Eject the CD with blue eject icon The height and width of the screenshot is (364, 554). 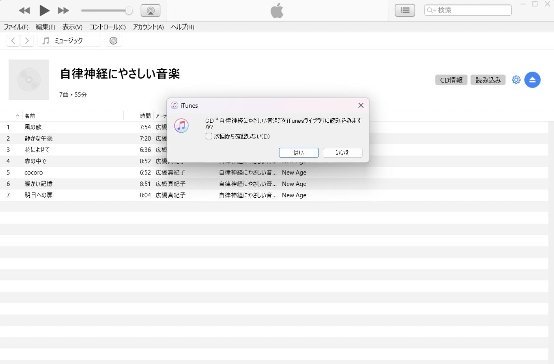coord(533,80)
